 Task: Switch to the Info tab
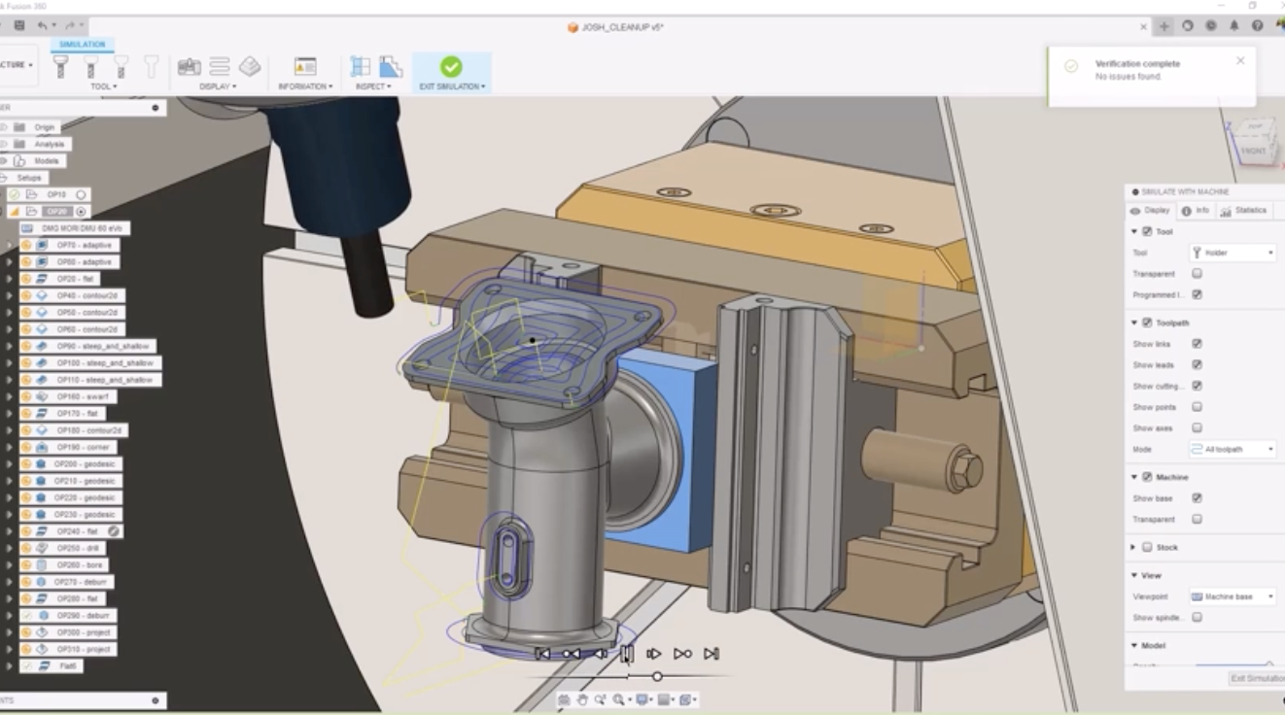(1195, 211)
